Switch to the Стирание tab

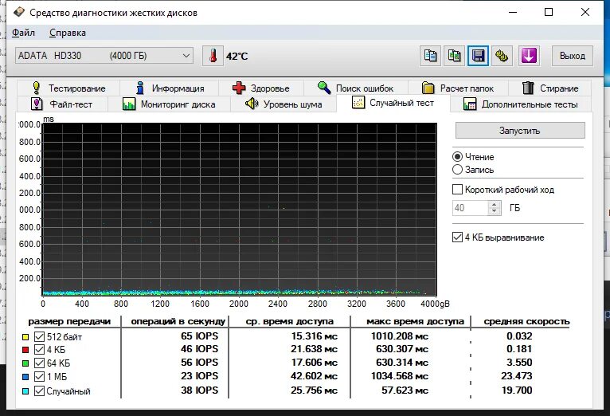click(x=549, y=88)
